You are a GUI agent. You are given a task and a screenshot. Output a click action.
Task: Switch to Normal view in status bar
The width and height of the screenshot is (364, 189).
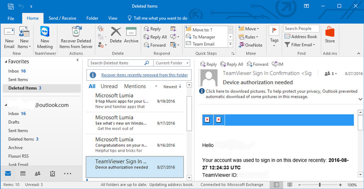(276, 185)
